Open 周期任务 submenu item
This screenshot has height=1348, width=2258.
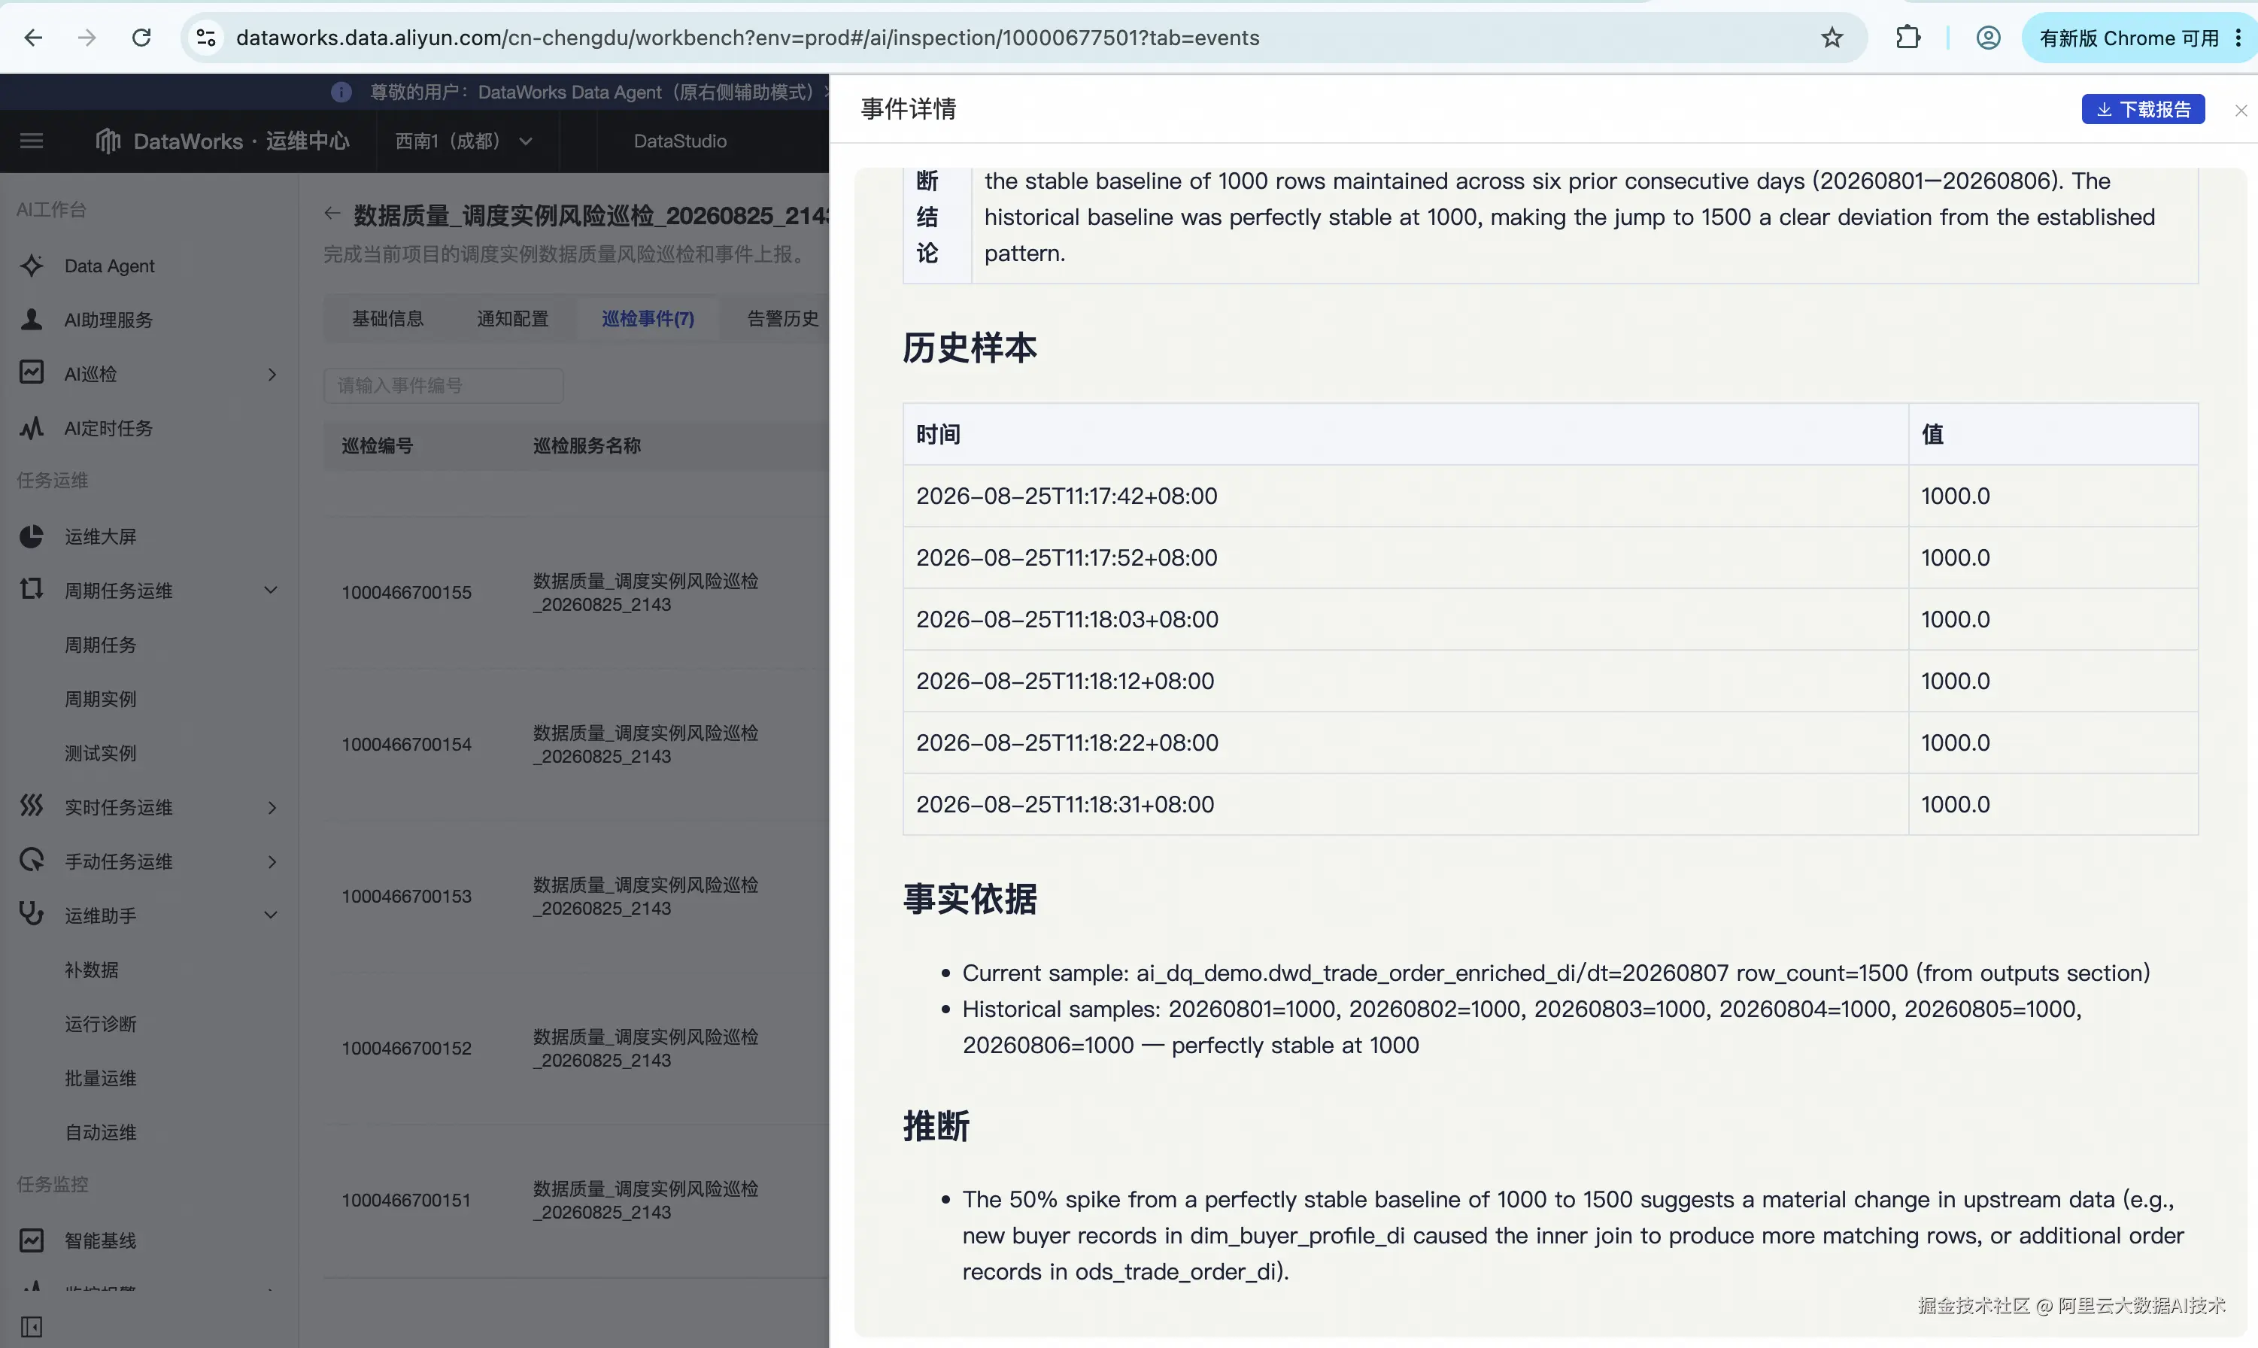point(101,644)
